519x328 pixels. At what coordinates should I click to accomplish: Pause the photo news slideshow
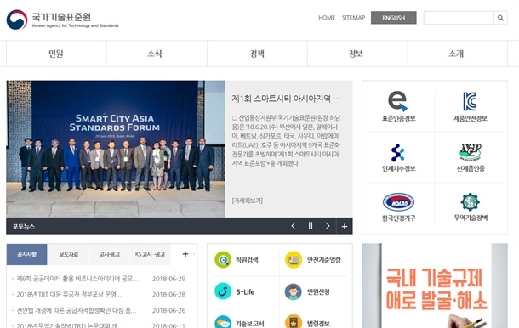[311, 226]
